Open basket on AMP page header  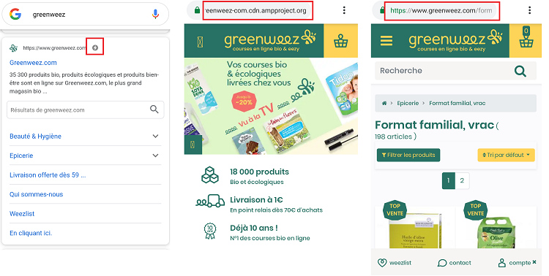pos(340,41)
